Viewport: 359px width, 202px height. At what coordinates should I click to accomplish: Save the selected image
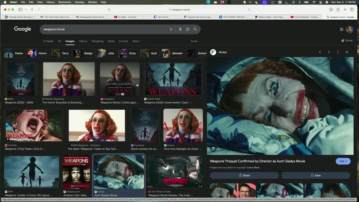coord(316,175)
